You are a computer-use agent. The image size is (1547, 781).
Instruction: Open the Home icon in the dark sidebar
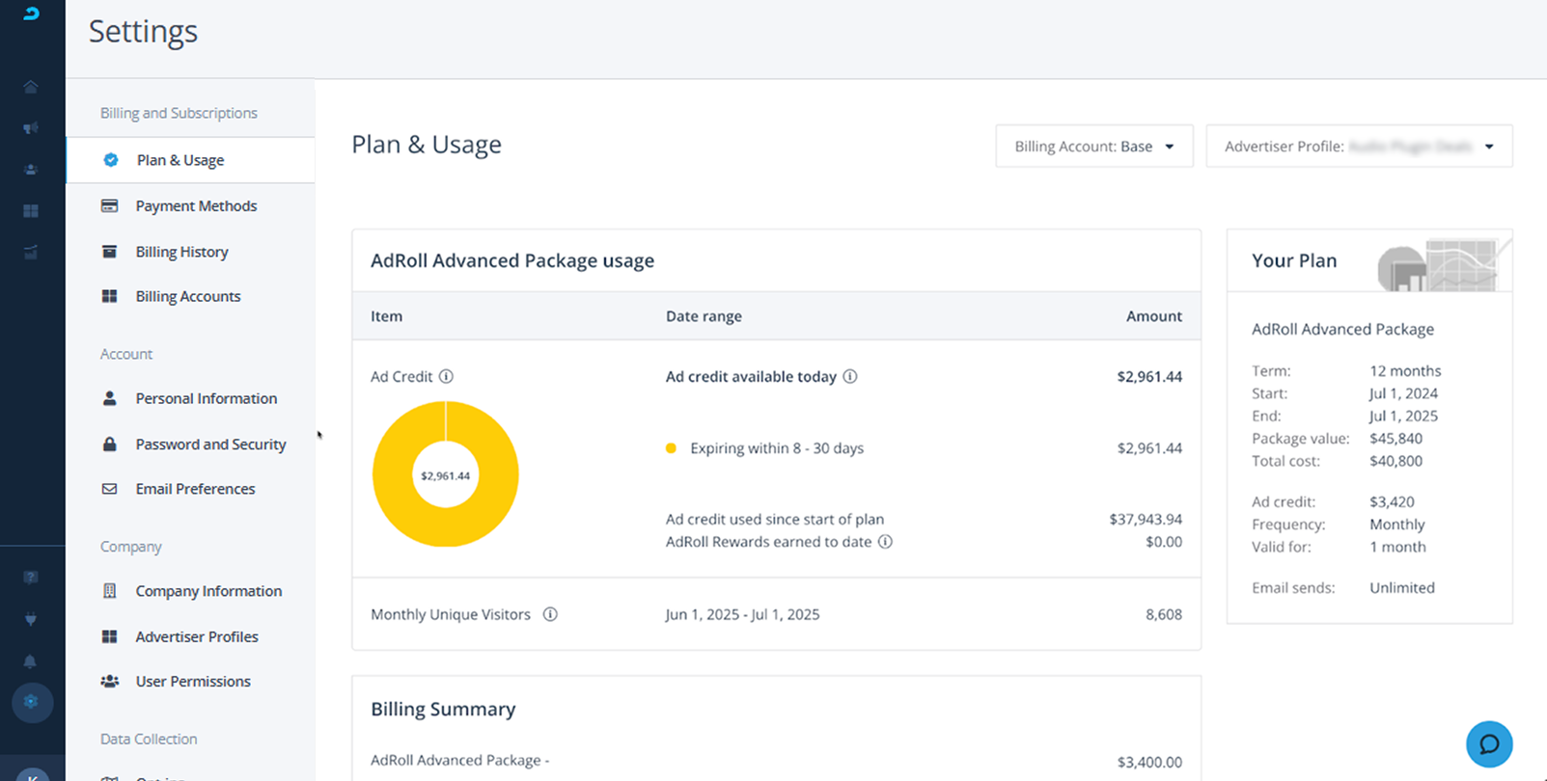(x=31, y=87)
